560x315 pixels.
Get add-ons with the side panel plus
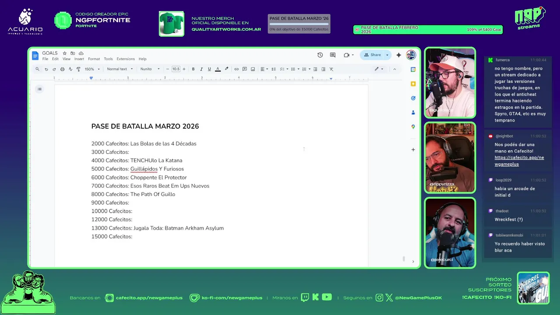pos(413,150)
